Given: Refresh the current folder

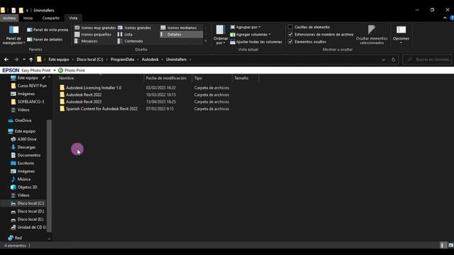Looking at the screenshot, I should coord(393,59).
